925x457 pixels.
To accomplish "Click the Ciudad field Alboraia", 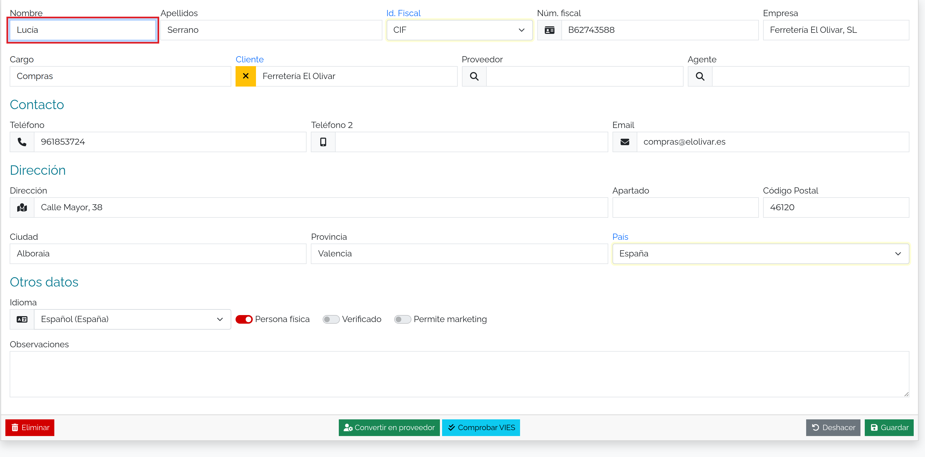I will pyautogui.click(x=158, y=254).
